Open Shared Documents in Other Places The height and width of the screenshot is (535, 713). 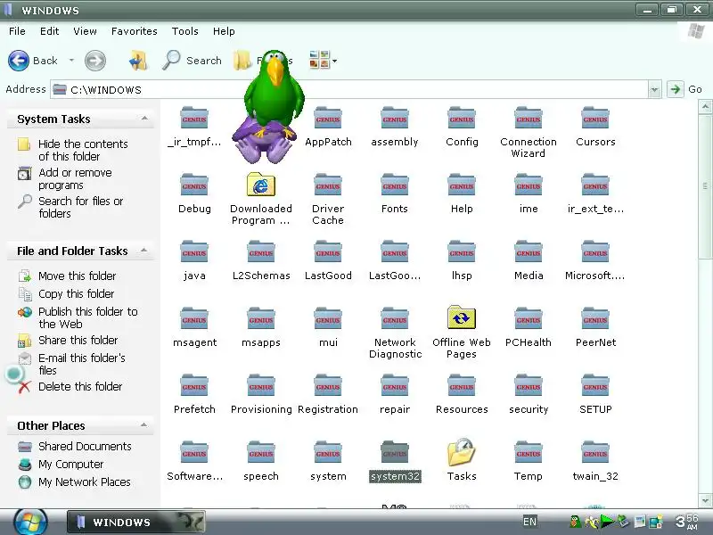(85, 447)
